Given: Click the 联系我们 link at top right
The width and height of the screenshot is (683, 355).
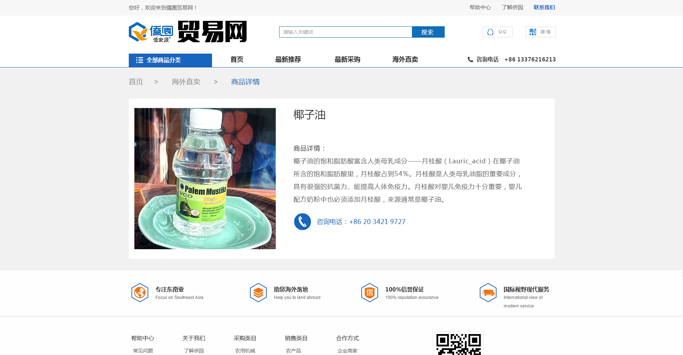Looking at the screenshot, I should pos(544,7).
